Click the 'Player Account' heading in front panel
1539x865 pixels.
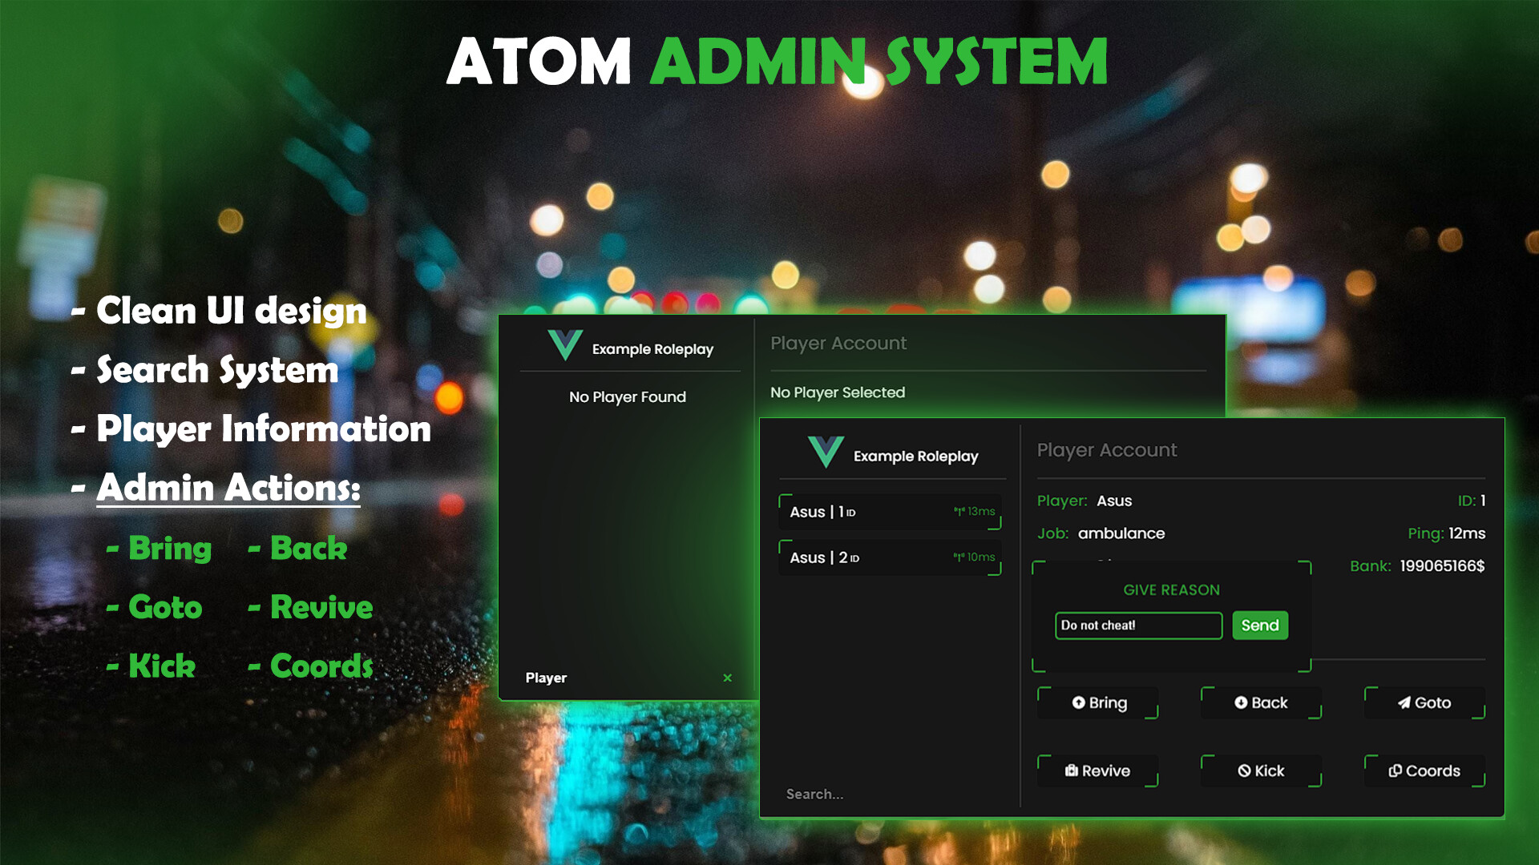[x=1107, y=450]
